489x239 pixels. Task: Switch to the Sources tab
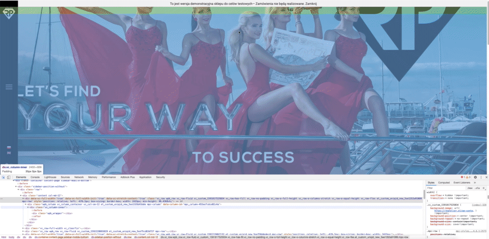pos(65,177)
